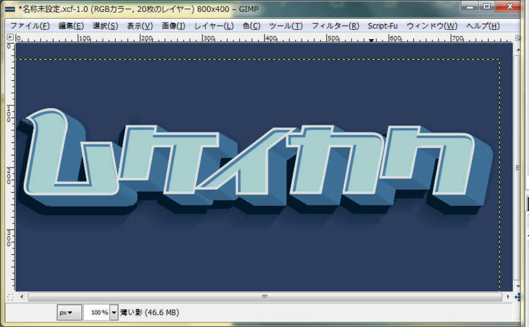
Task: Click the vertical scrollbar up arrow
Action: 518,50
